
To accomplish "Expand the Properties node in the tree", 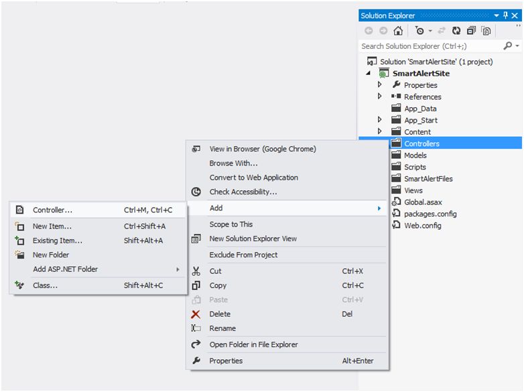I will [380, 85].
